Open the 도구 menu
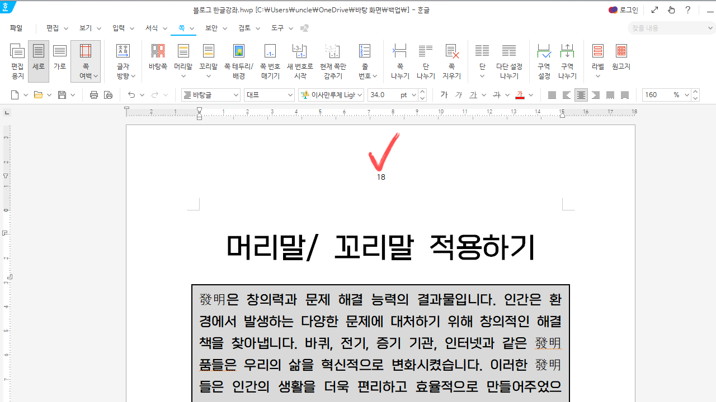 277,28
